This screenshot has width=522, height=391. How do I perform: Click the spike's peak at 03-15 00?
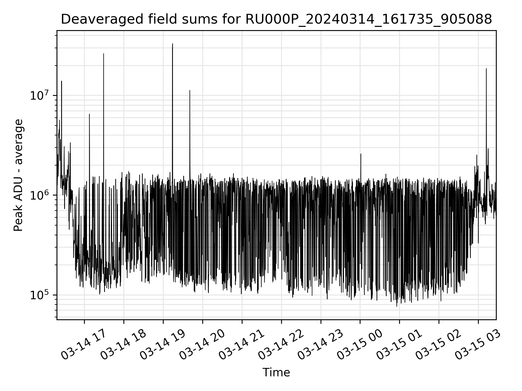pyautogui.click(x=361, y=154)
